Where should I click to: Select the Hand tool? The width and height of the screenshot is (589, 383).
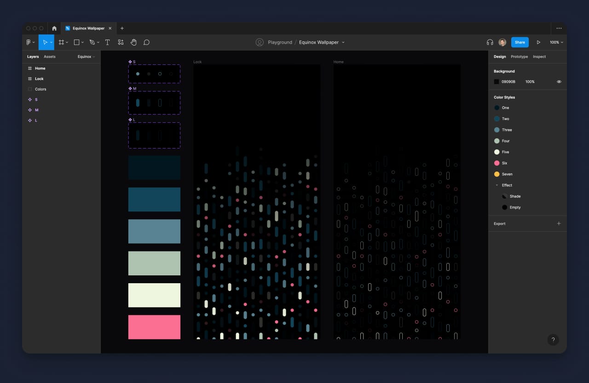133,42
